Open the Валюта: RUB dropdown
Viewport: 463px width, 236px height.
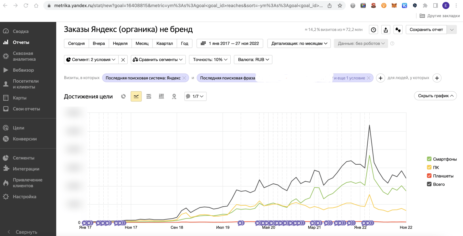[253, 60]
